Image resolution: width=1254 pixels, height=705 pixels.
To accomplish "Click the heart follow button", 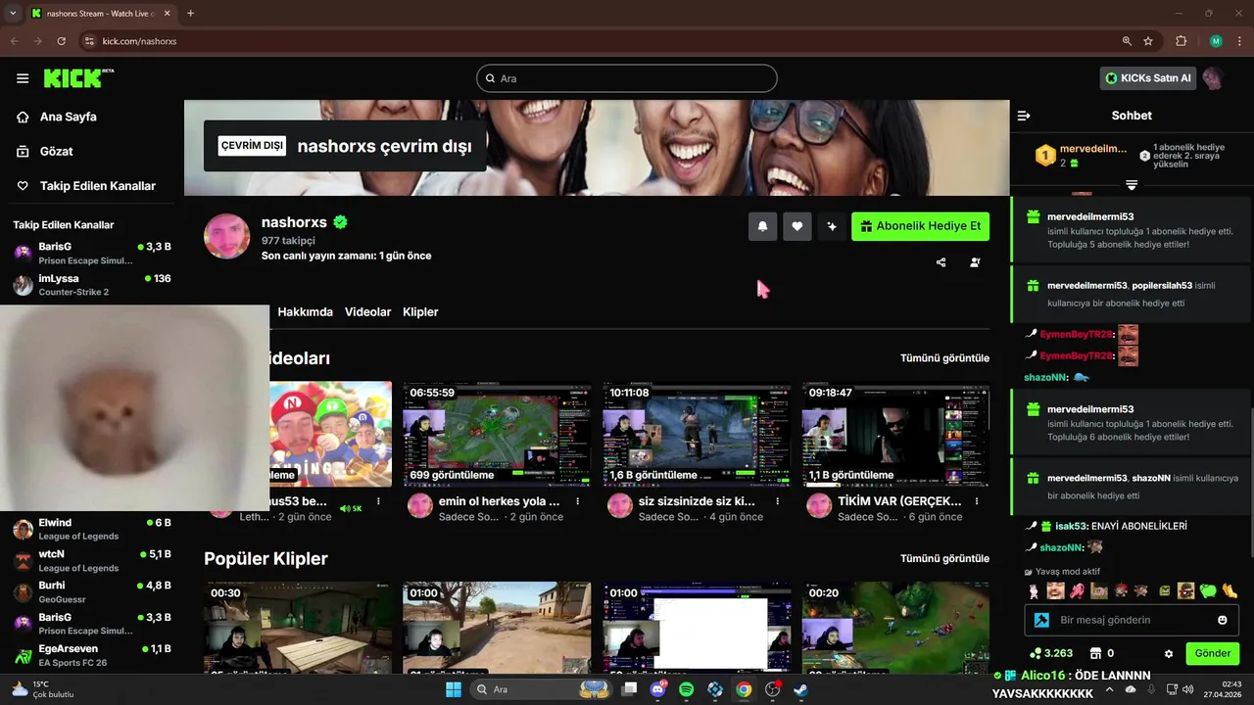I will (797, 226).
